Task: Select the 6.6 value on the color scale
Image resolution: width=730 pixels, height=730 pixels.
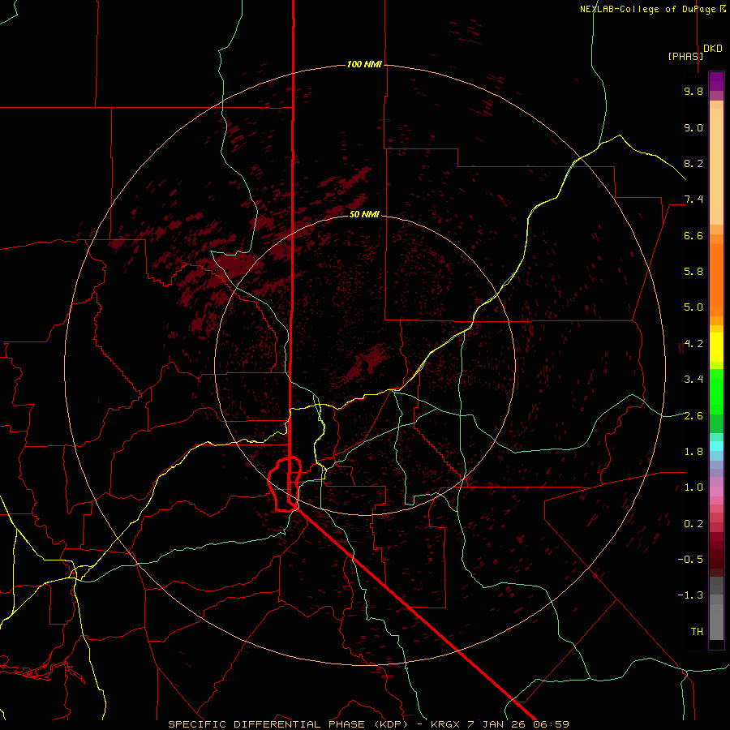Action: coord(693,235)
